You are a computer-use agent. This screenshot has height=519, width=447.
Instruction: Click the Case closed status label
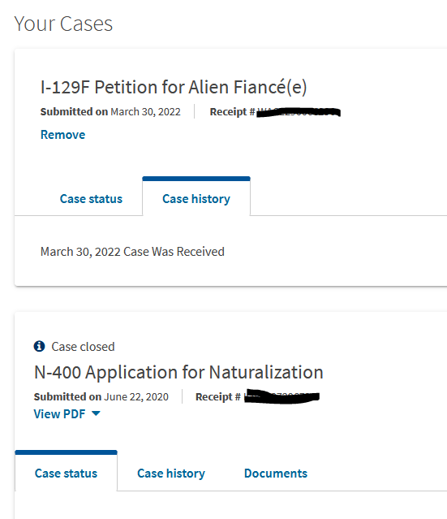83,347
